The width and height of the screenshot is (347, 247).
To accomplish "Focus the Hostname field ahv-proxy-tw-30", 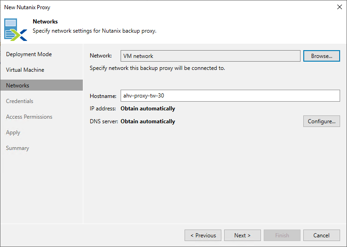I will click(230, 96).
